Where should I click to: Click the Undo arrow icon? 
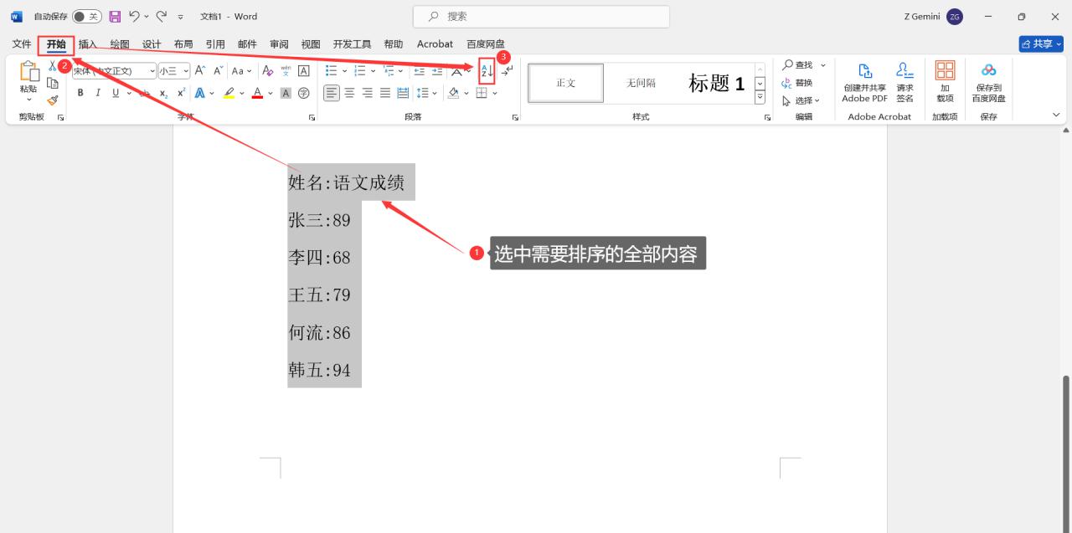[135, 16]
